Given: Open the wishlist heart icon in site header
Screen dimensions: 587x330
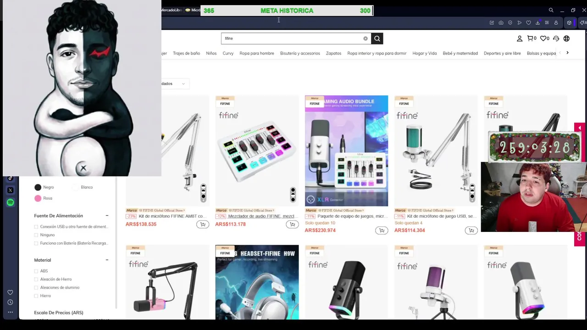Looking at the screenshot, I should coord(543,38).
